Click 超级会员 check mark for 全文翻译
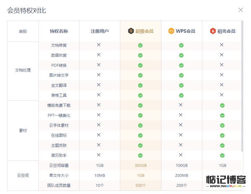The height and width of the screenshot is (194, 251). pyautogui.click(x=140, y=86)
